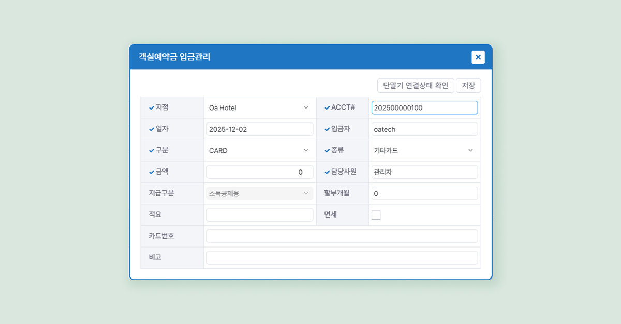621x324 pixels.
Task: Click the 저장 button
Action: tap(468, 85)
